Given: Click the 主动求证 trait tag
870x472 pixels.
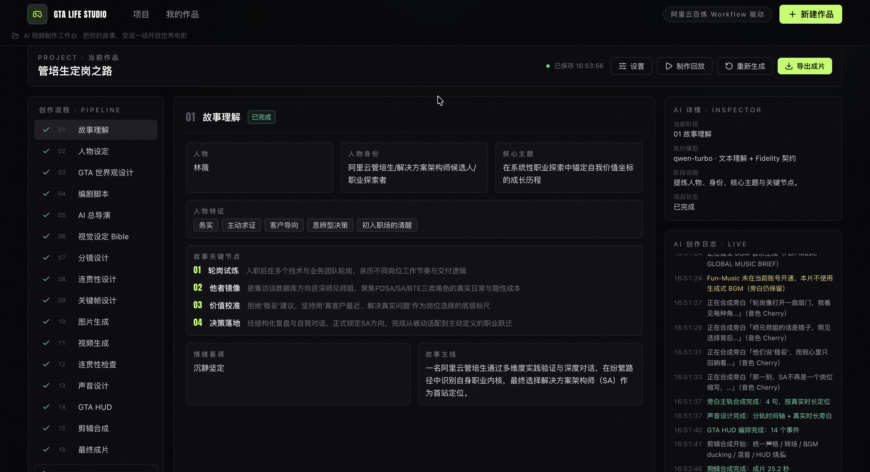Looking at the screenshot, I should tap(241, 225).
